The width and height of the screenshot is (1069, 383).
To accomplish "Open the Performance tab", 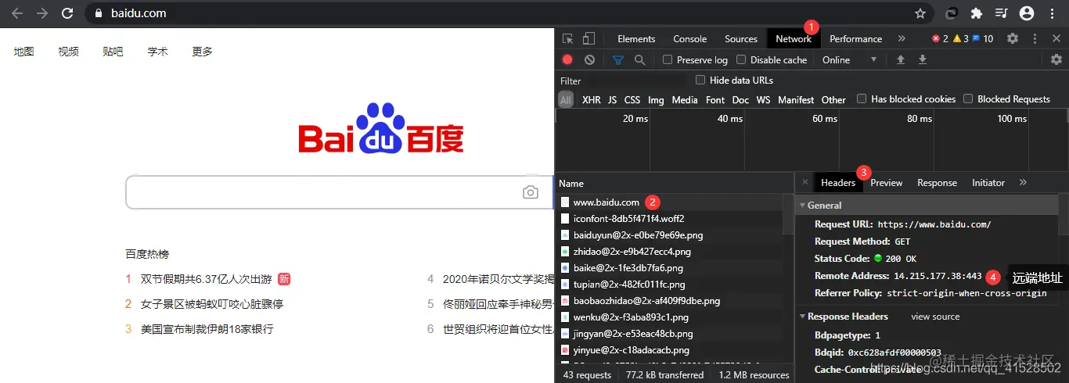I will coord(855,38).
